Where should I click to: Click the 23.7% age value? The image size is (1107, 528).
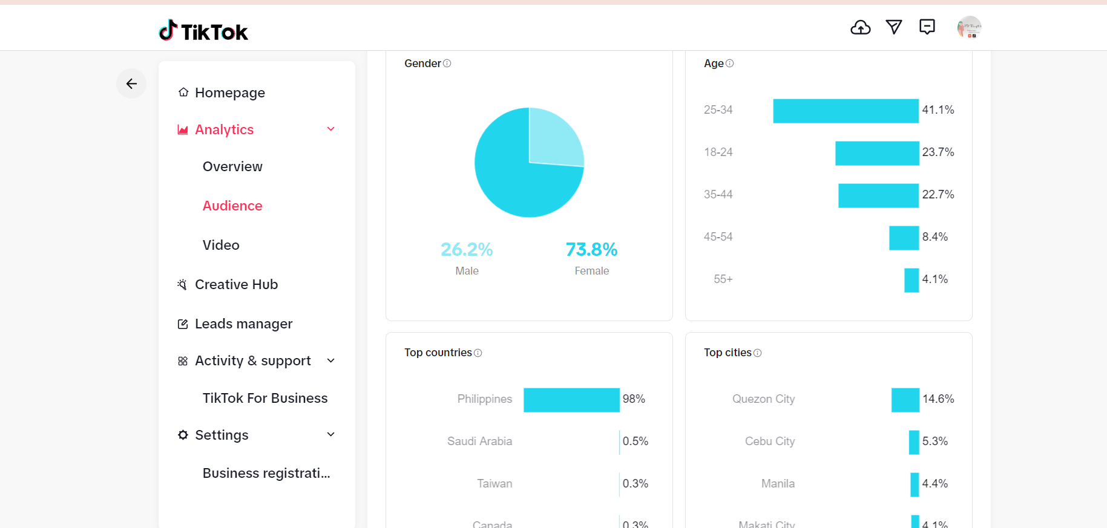[x=938, y=152]
